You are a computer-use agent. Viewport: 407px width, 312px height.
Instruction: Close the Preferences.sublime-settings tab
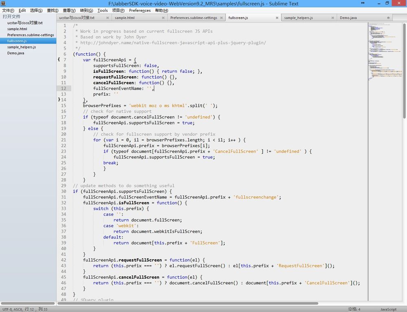point(221,18)
